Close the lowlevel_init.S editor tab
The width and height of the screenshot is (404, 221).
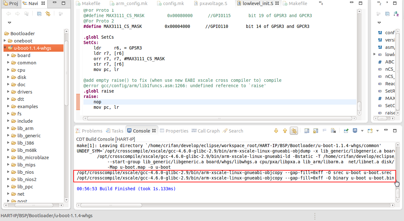[277, 4]
